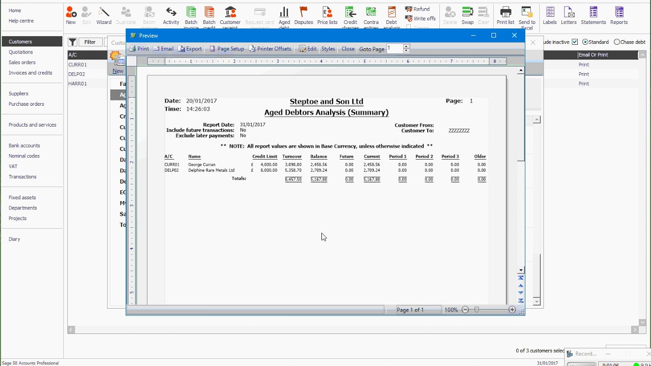651x366 pixels.
Task: Open Bank accounts module
Action: pos(24,145)
